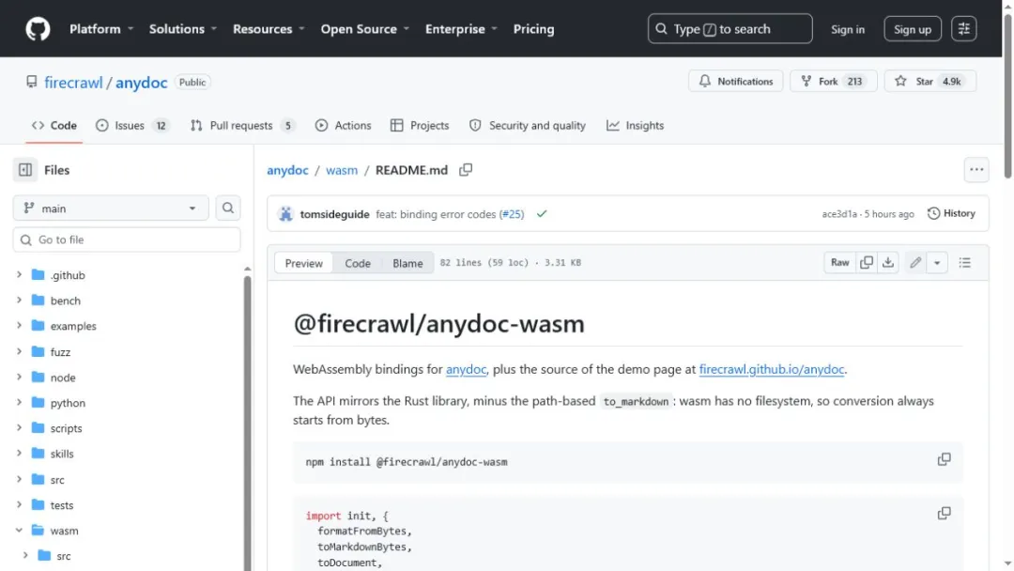Expand the src folder under wasm
Image resolution: width=1014 pixels, height=571 pixels.
(x=25, y=555)
